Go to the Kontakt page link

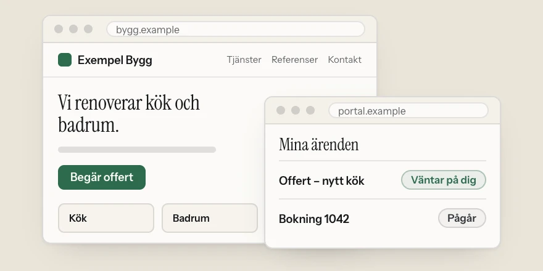pyautogui.click(x=344, y=60)
